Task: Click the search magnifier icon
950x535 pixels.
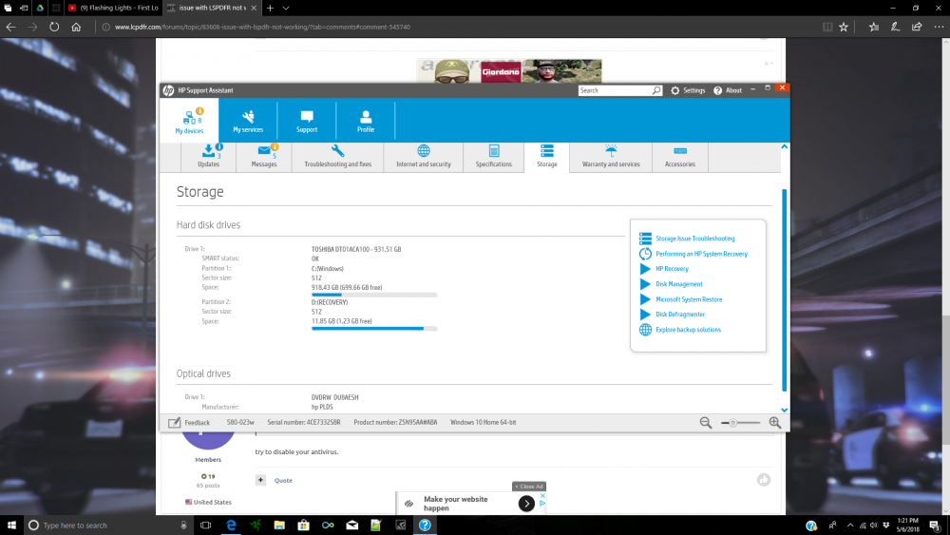Action: coord(656,90)
